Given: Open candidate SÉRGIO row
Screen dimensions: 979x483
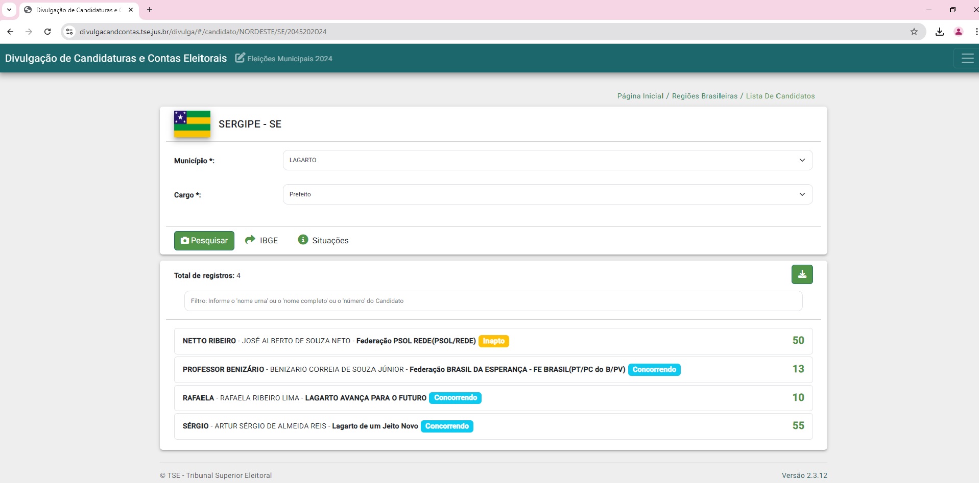Looking at the screenshot, I should point(493,426).
